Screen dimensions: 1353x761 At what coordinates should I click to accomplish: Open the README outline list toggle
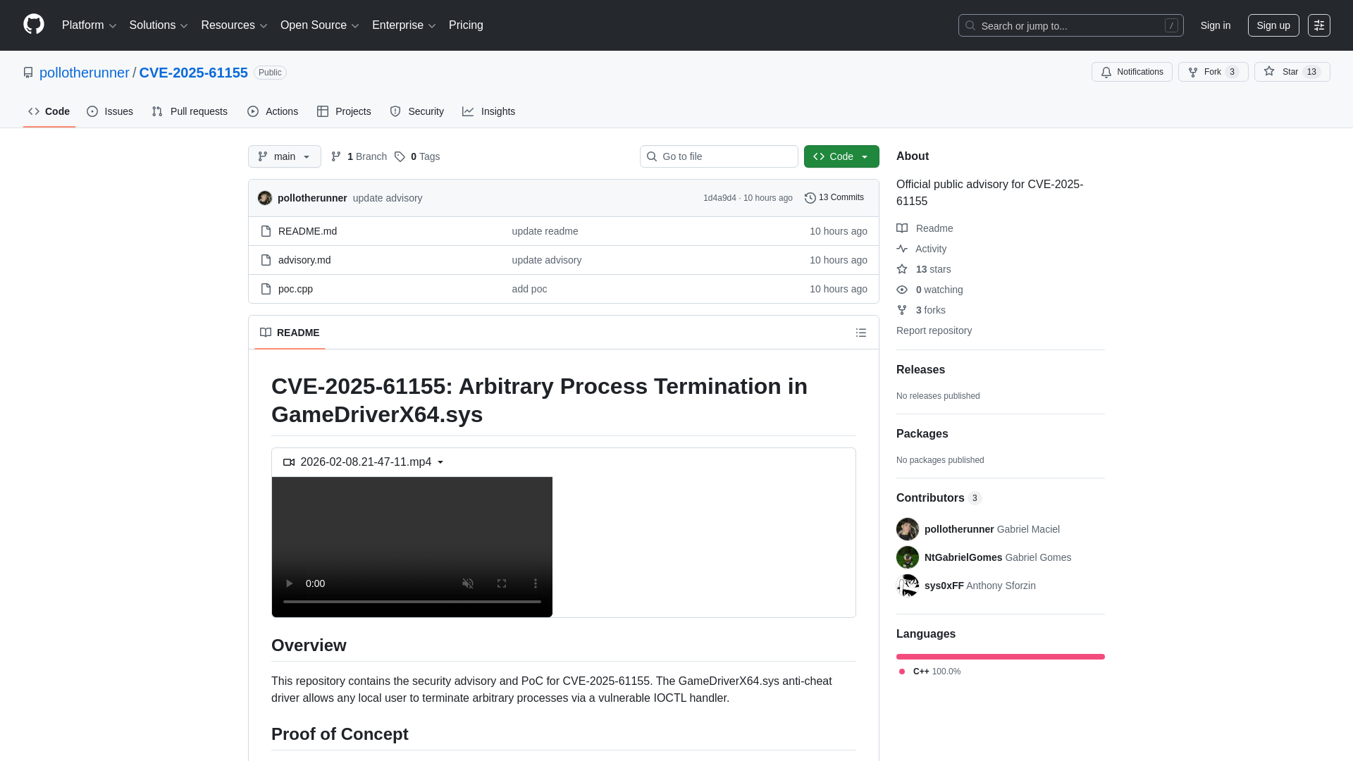[861, 332]
